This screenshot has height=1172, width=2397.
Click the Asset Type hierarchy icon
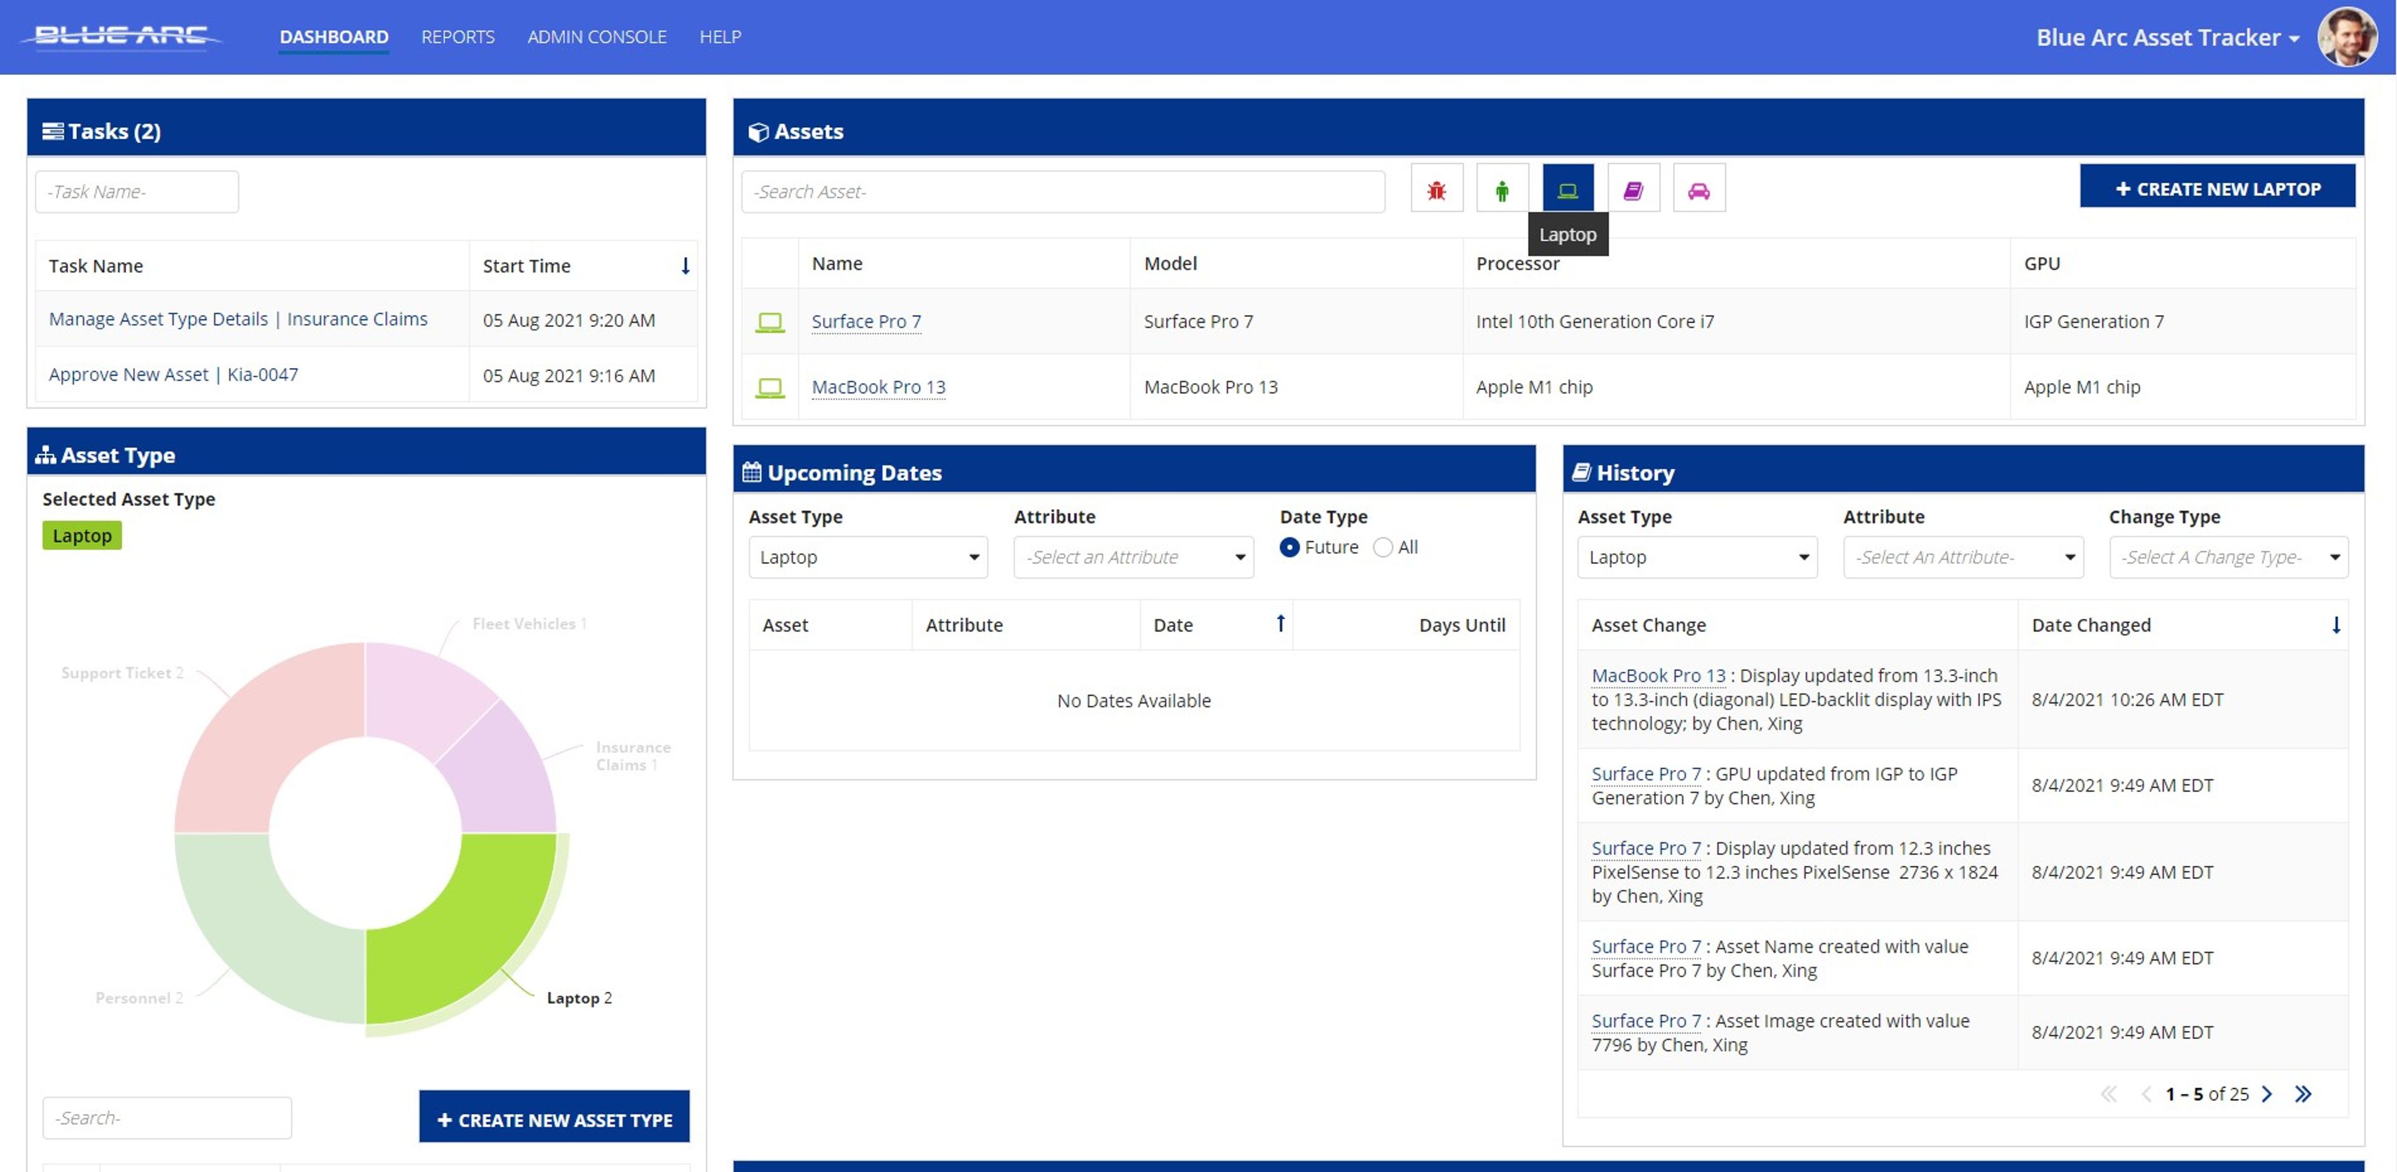[46, 455]
